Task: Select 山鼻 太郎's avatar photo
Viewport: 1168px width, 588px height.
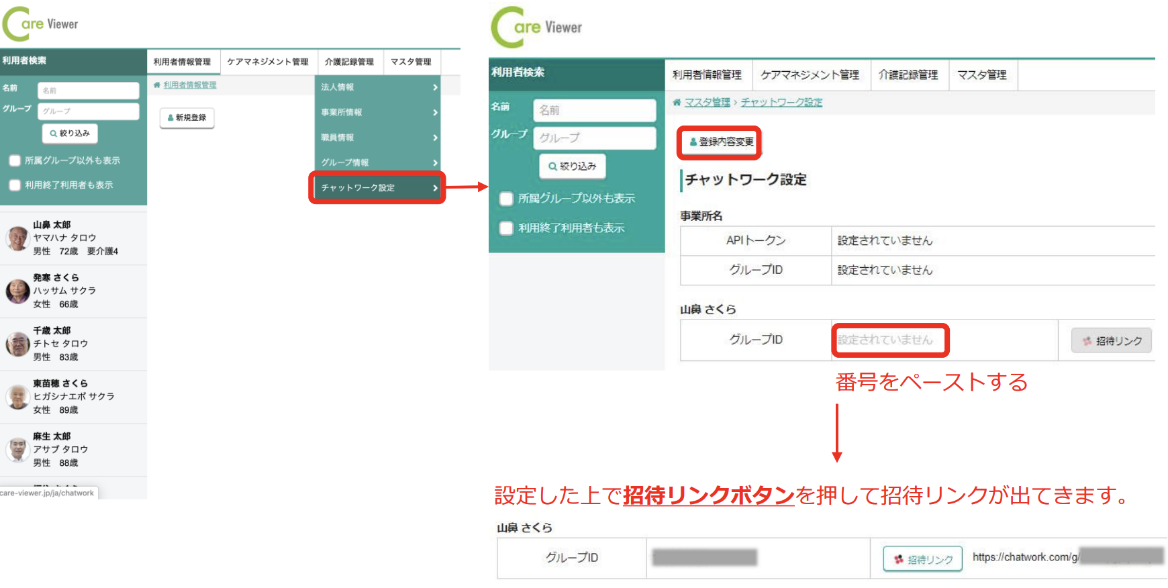Action: 17,238
